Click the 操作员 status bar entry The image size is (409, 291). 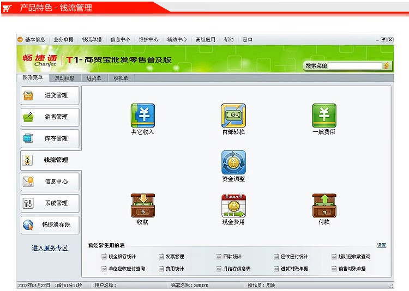coord(261,286)
